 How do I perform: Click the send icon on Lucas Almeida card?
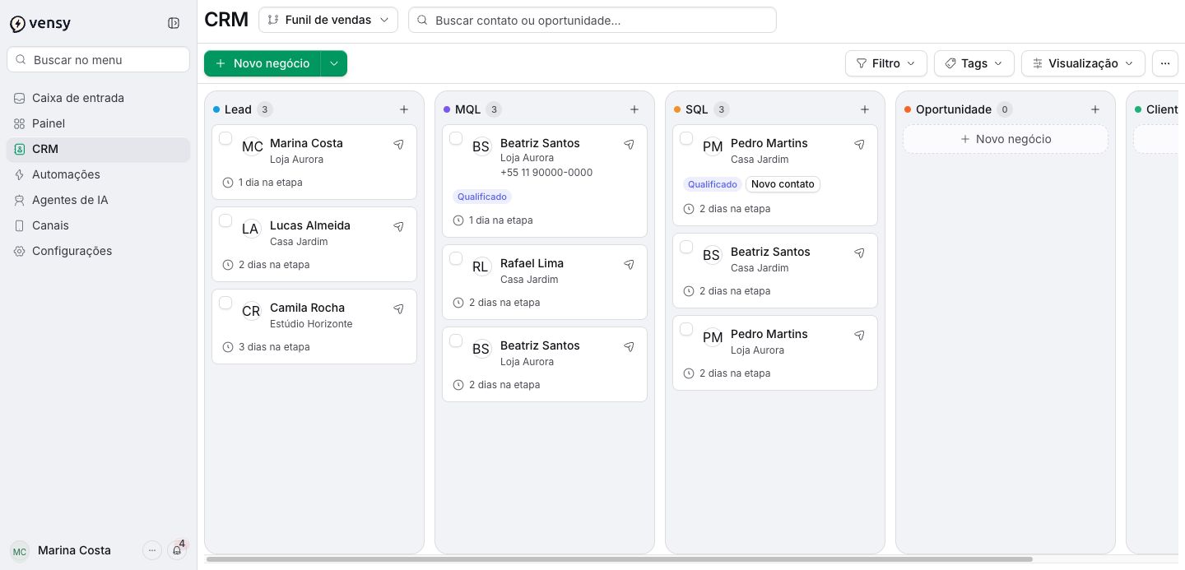[398, 226]
